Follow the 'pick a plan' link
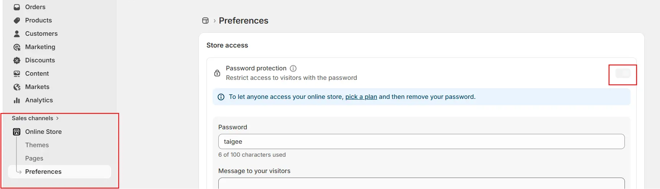 (361, 97)
